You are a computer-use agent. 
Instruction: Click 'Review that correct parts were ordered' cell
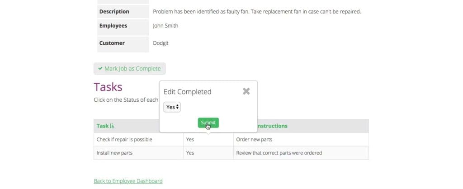[x=279, y=153]
